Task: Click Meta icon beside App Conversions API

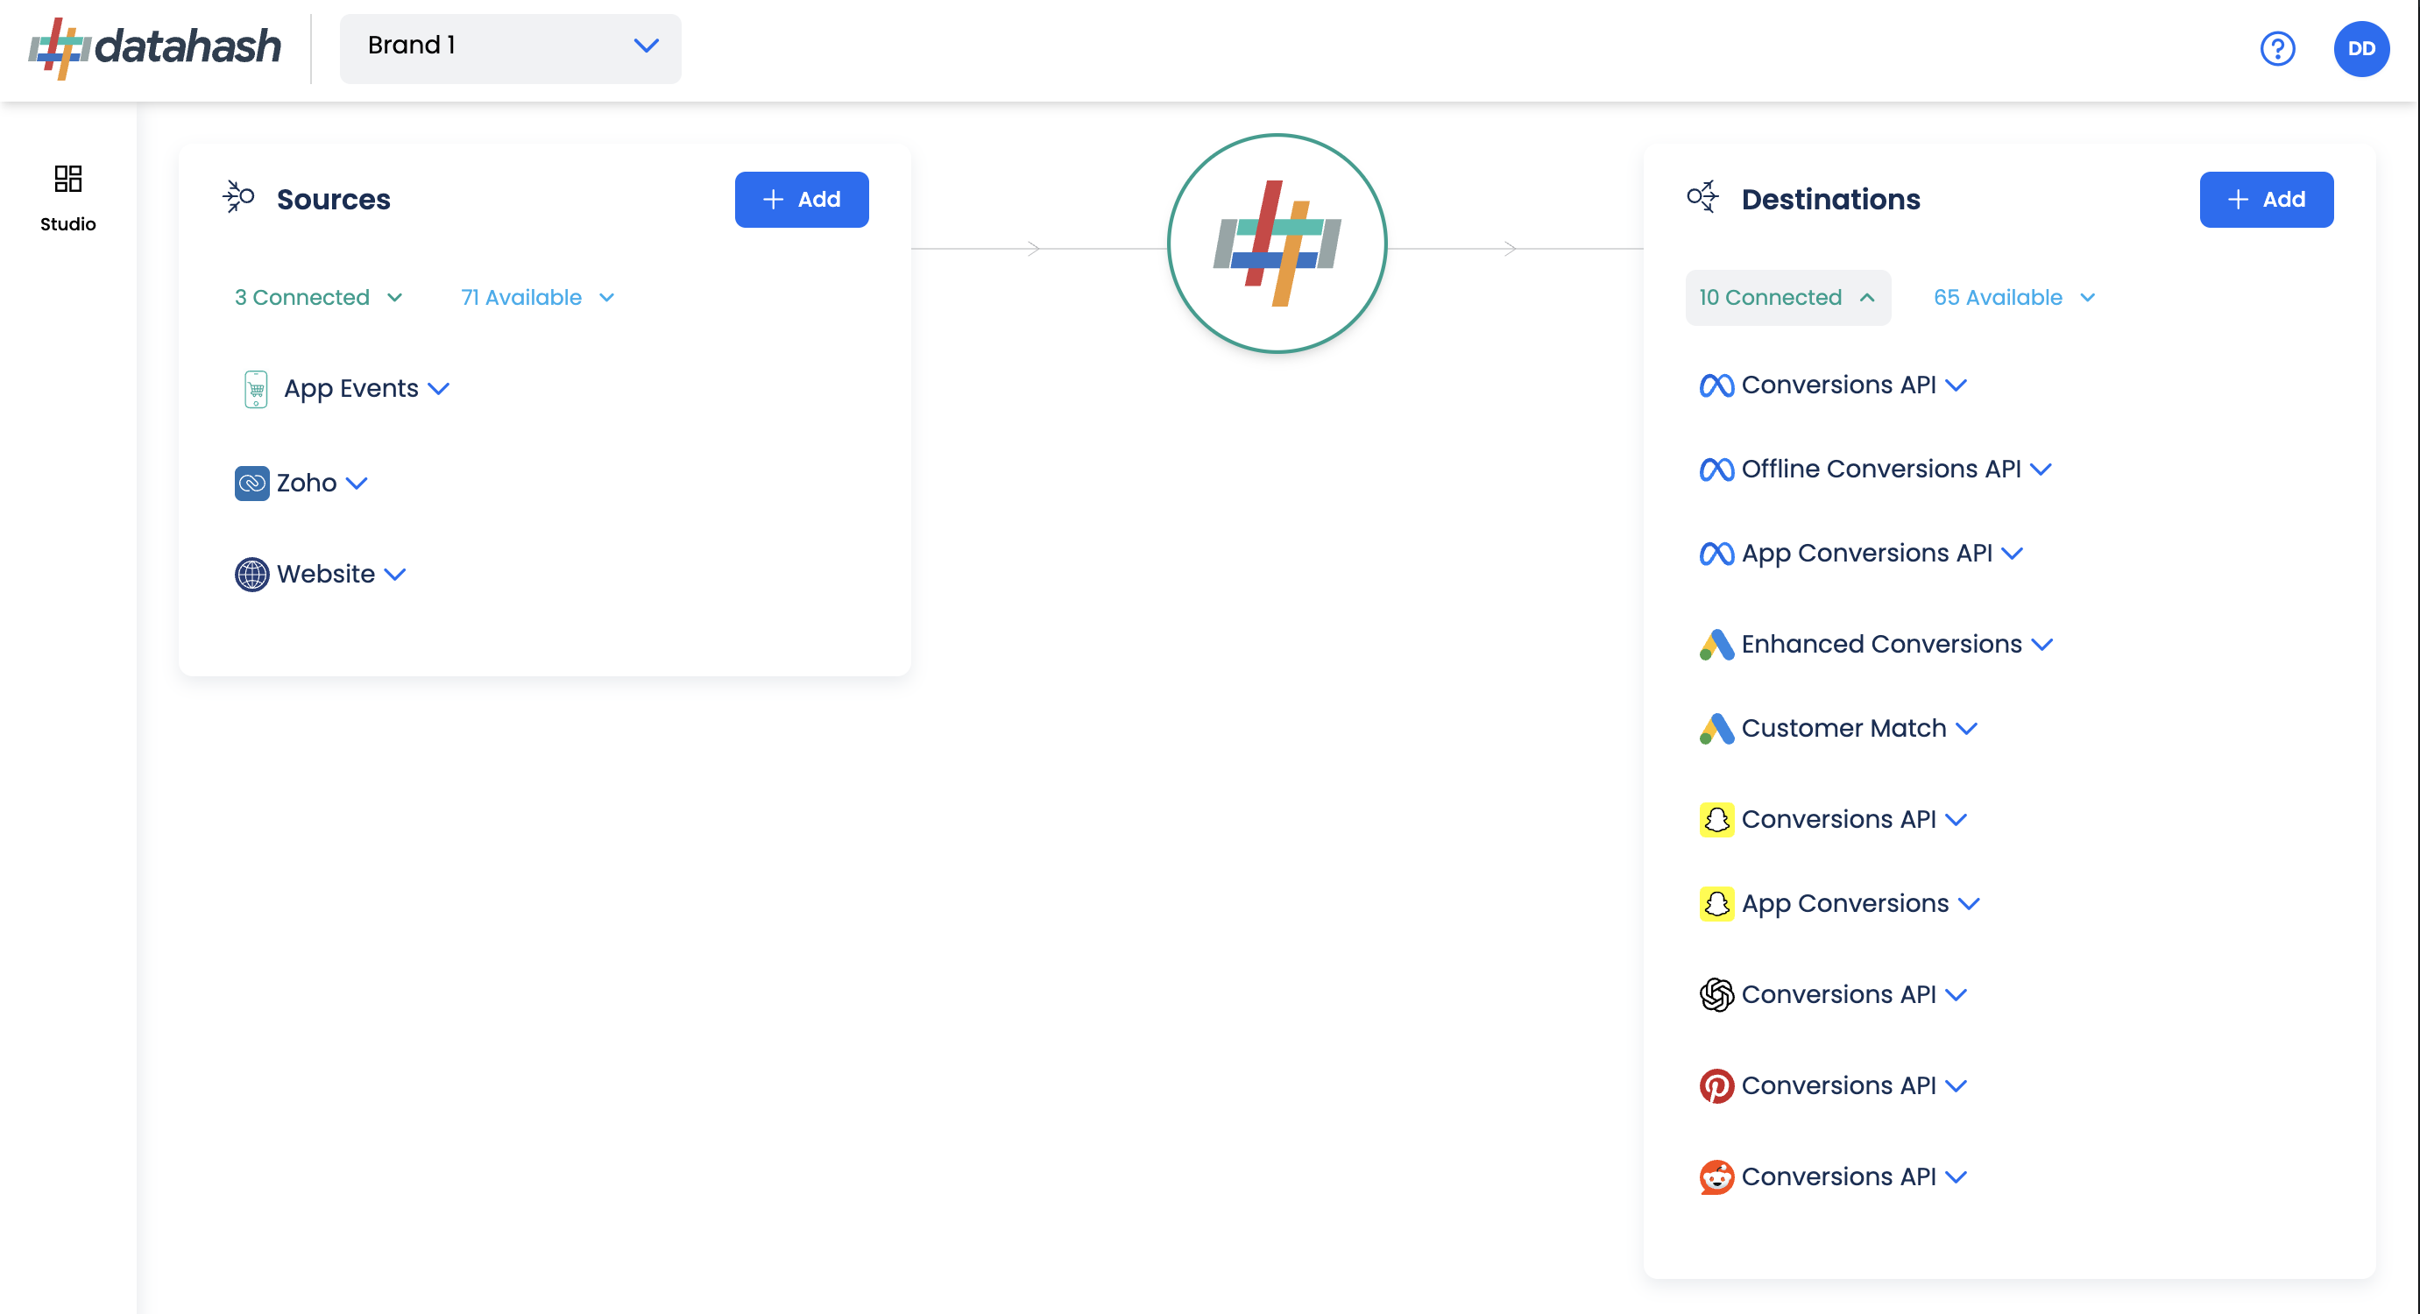Action: (1716, 554)
